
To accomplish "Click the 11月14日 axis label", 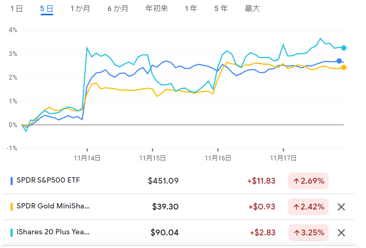I will click(x=87, y=158).
